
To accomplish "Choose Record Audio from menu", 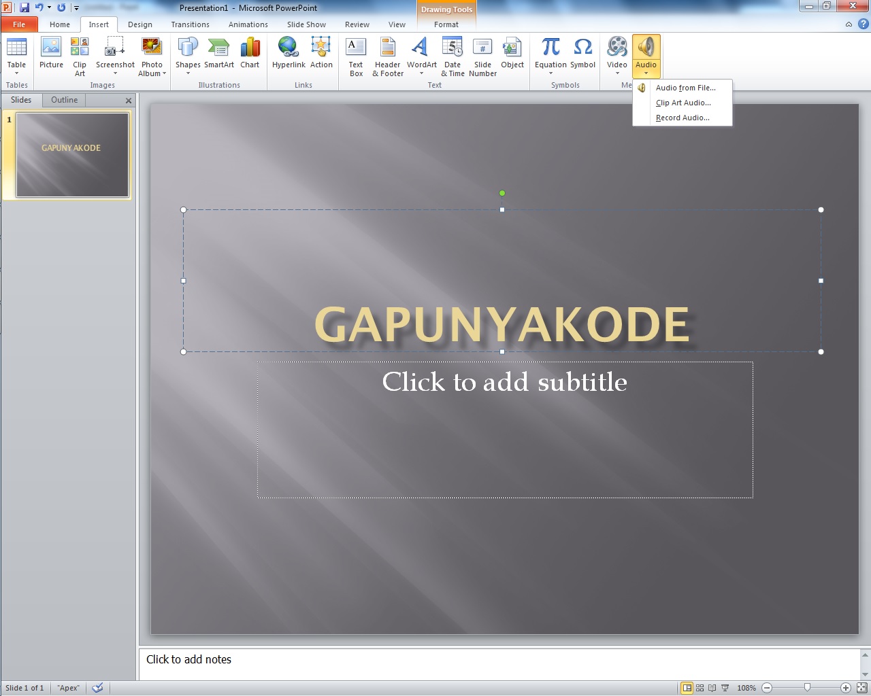I will [x=682, y=117].
